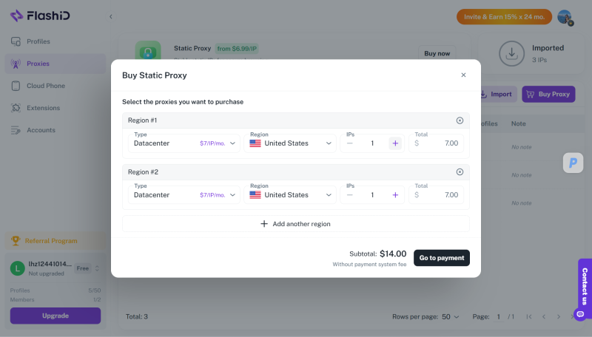Go to Extensions in the sidebar
Screen dimensions: 592x337
43,108
